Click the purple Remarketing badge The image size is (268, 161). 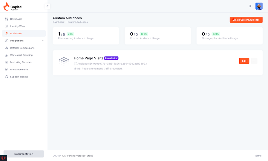pos(111,58)
